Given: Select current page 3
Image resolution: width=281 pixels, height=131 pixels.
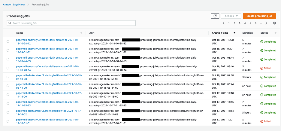Looking at the screenshot, I should (x=240, y=23).
